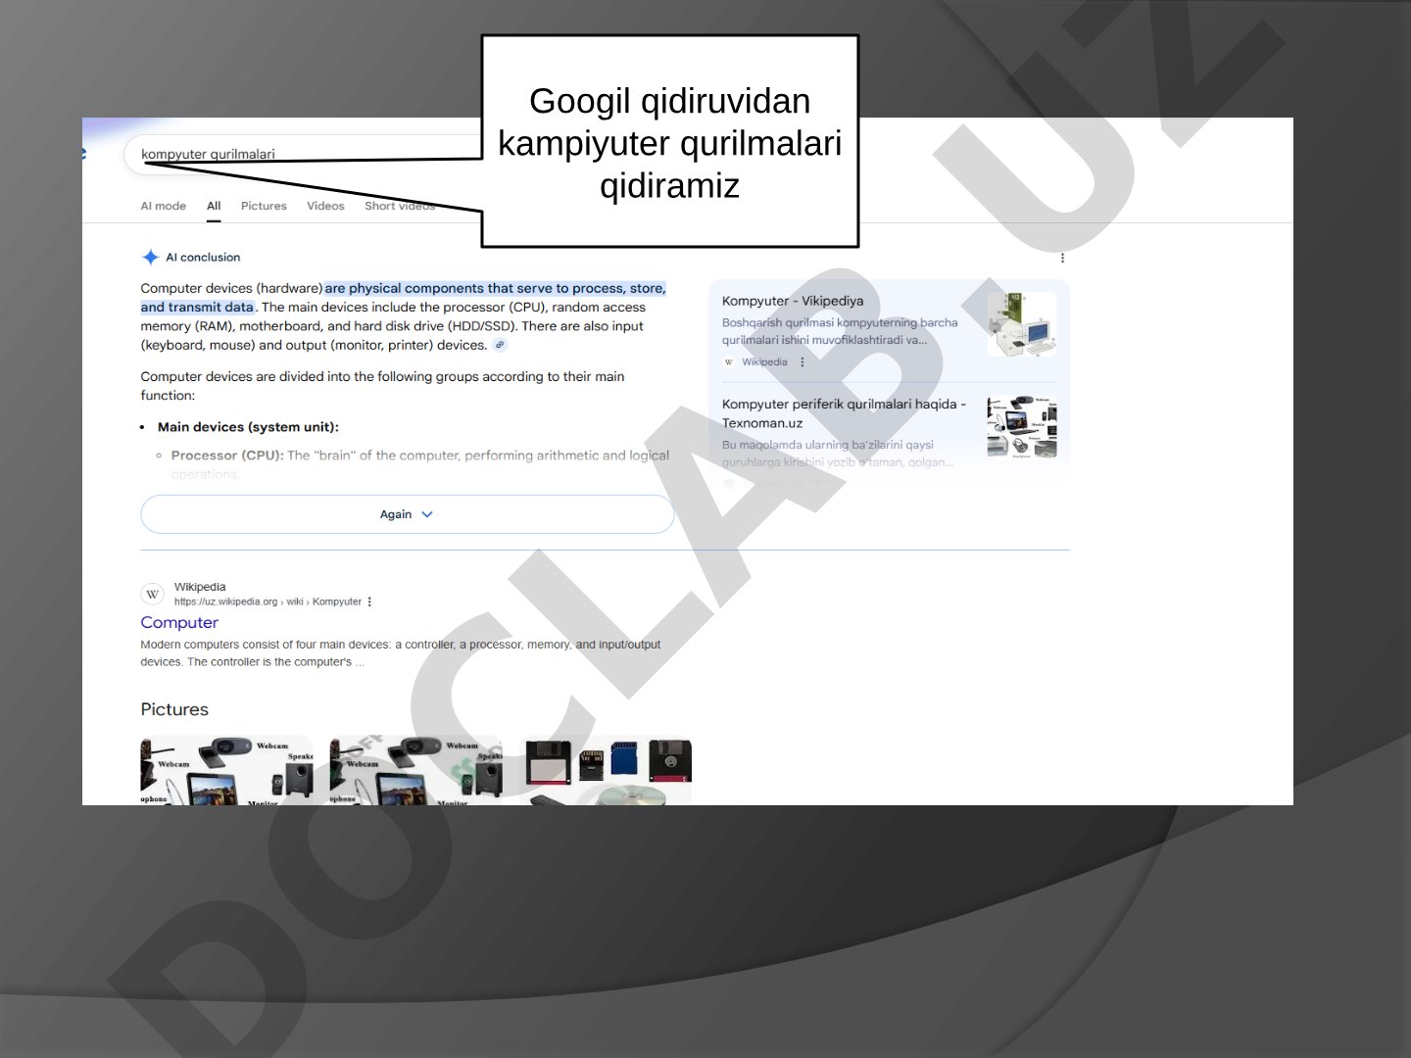Image resolution: width=1411 pixels, height=1058 pixels.
Task: Select the All results tab
Action: point(214,206)
